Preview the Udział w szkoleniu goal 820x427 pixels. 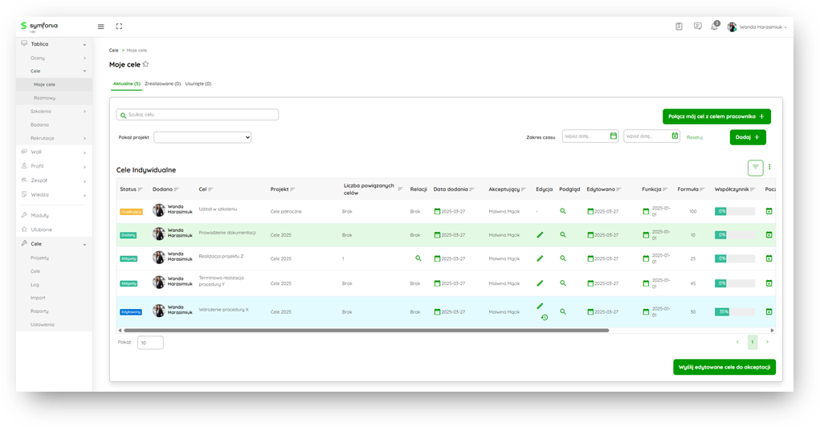coord(563,211)
